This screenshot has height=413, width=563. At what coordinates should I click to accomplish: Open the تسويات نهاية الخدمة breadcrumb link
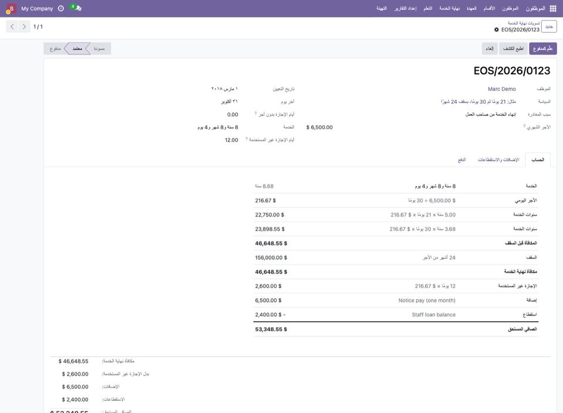click(524, 23)
